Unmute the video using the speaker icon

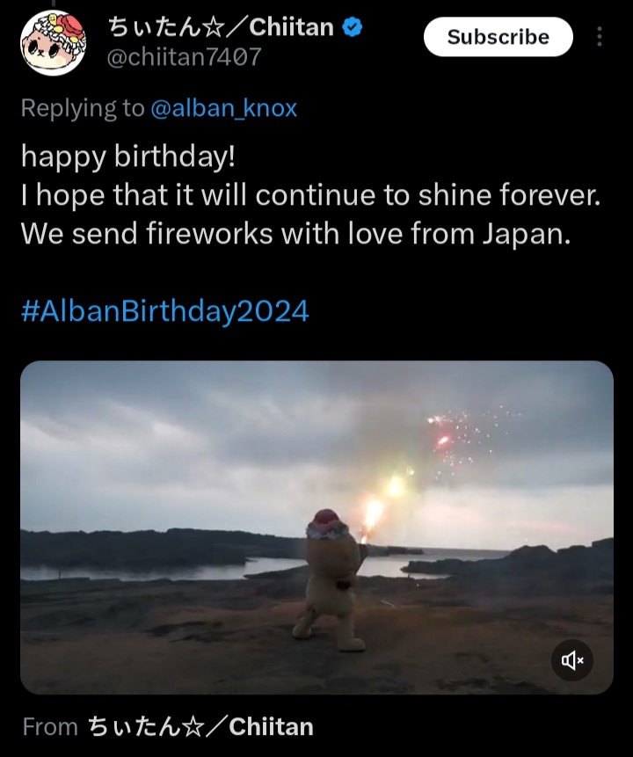coord(572,660)
